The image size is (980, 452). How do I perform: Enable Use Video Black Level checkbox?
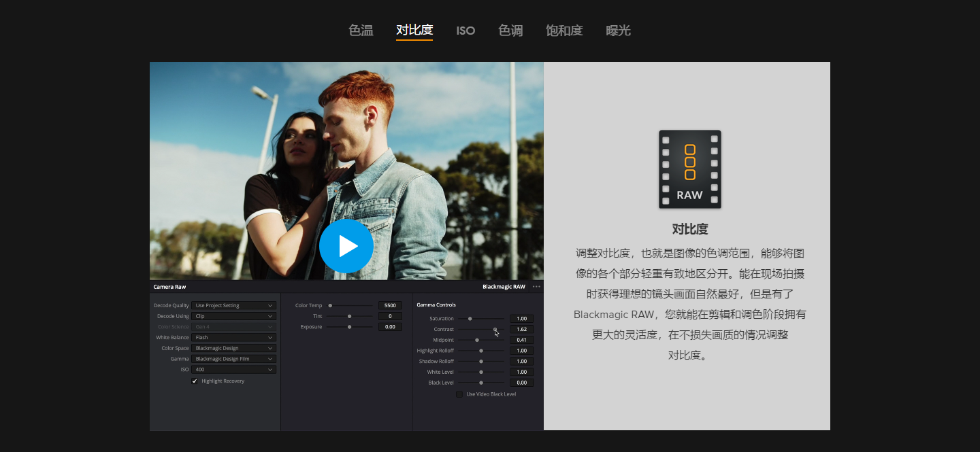pyautogui.click(x=459, y=394)
